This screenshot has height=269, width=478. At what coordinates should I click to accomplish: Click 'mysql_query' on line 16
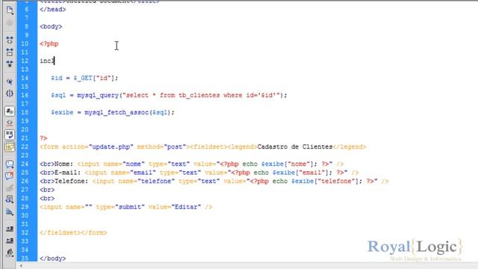pos(98,95)
